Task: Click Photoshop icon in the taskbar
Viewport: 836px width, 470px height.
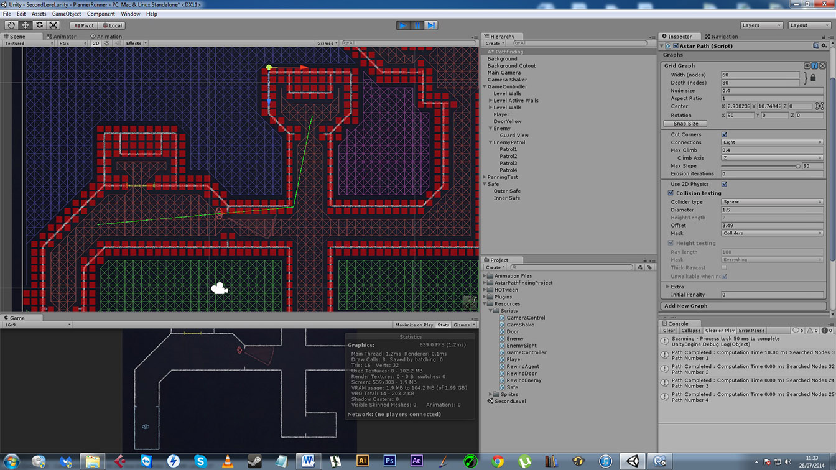Action: pos(389,461)
